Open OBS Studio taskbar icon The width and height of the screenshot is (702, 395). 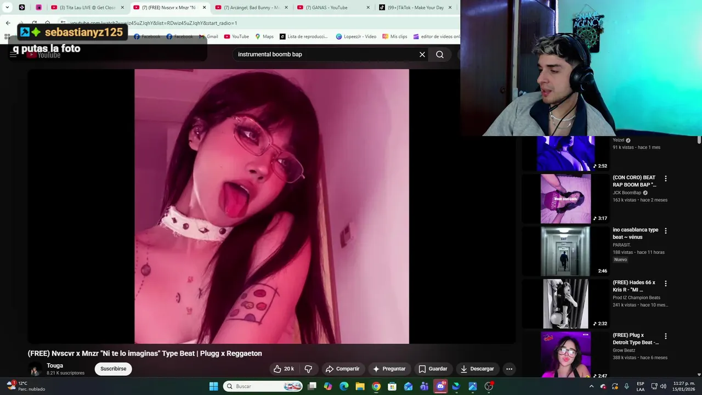[x=489, y=386]
